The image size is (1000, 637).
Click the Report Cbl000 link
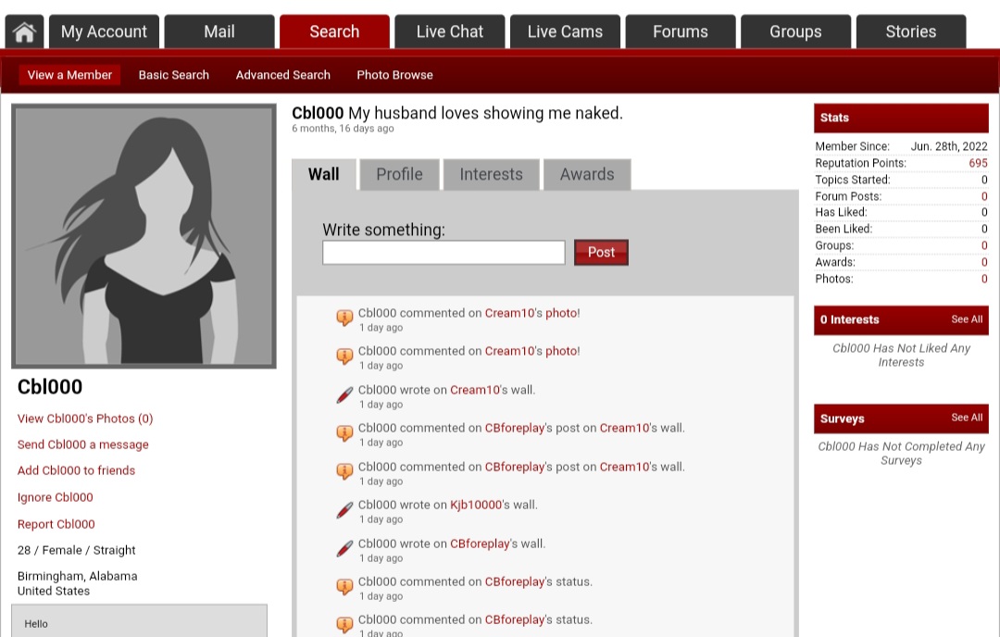[x=56, y=524]
